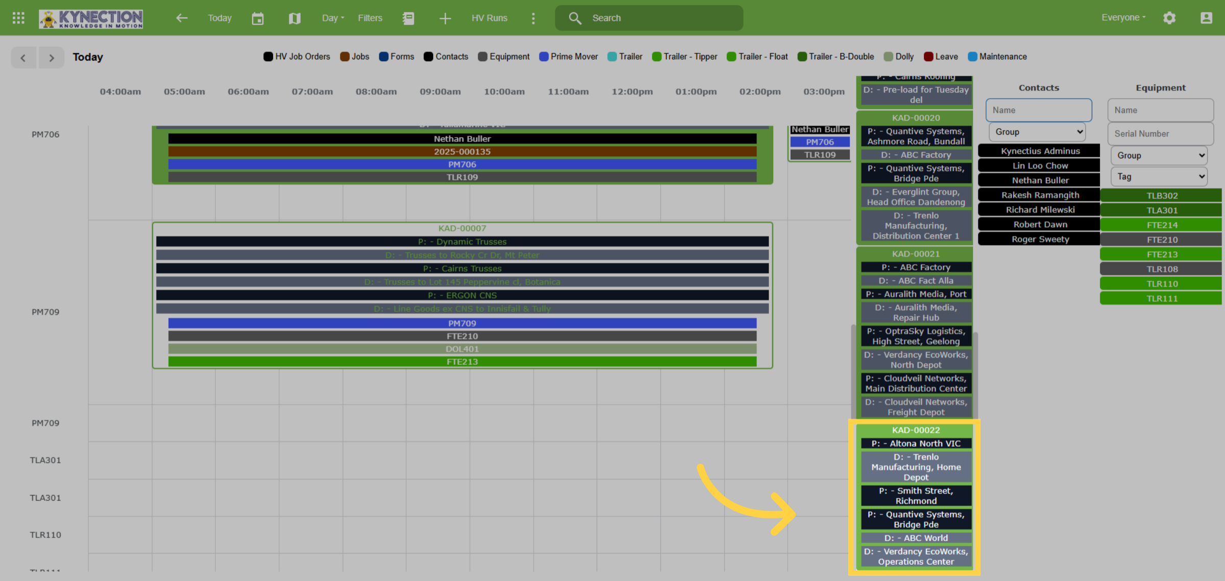The height and width of the screenshot is (581, 1225).
Task: Open the Day view dropdown
Action: click(x=333, y=18)
